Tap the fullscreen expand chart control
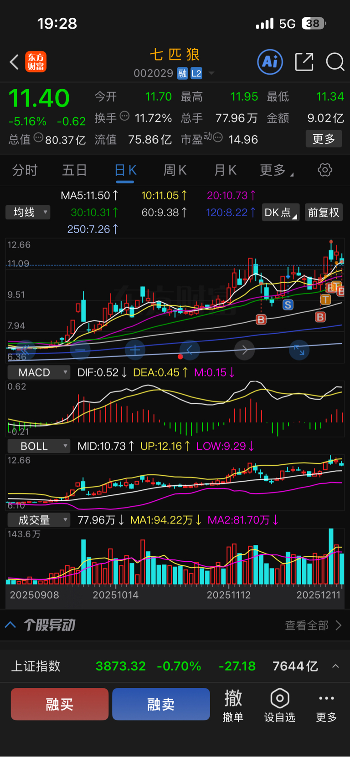 click(299, 350)
